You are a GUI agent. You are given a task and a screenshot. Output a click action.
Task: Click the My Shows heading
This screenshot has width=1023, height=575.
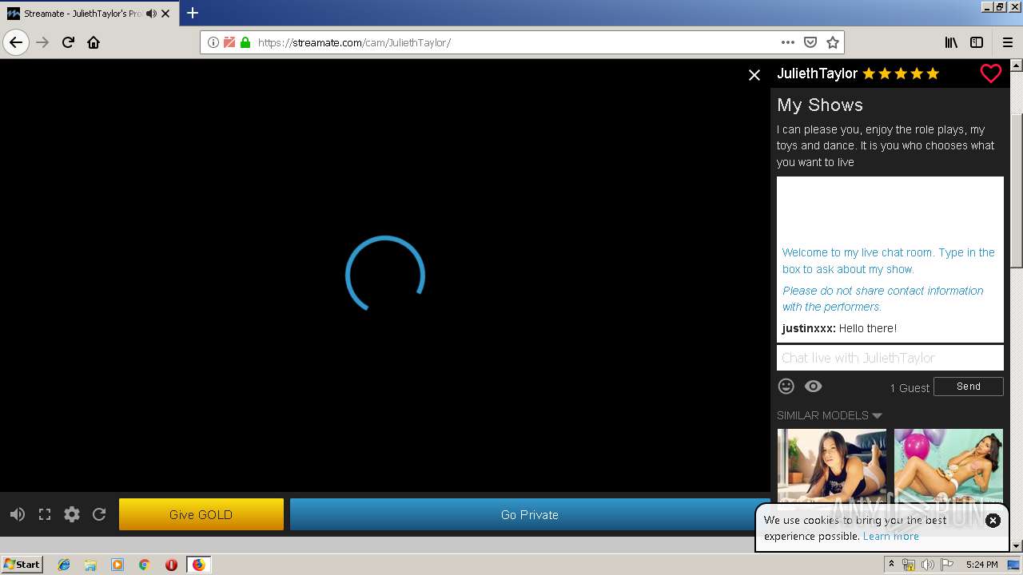[x=820, y=105]
